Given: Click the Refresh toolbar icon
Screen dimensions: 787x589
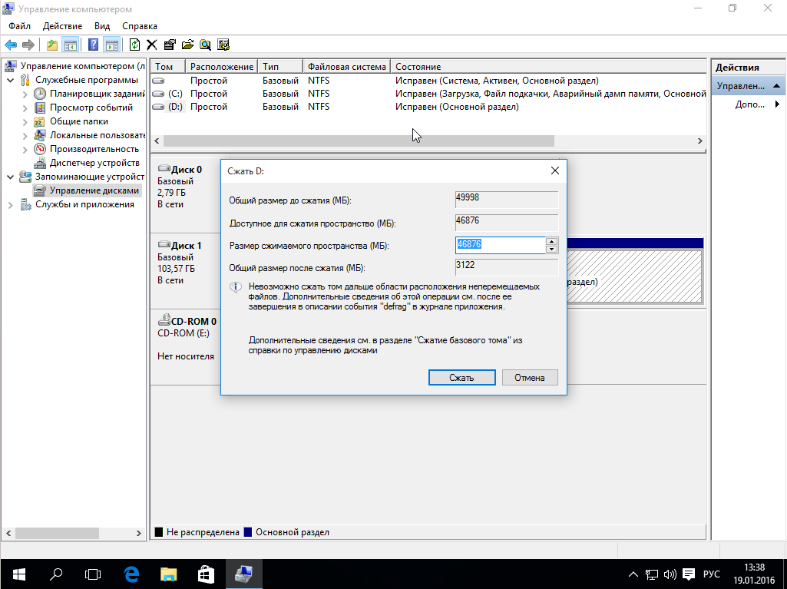Looking at the screenshot, I should (135, 45).
